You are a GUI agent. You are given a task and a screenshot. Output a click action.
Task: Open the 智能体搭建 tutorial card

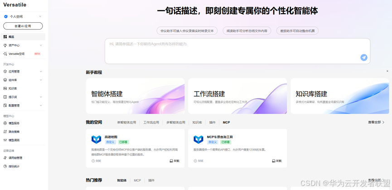coord(135,96)
